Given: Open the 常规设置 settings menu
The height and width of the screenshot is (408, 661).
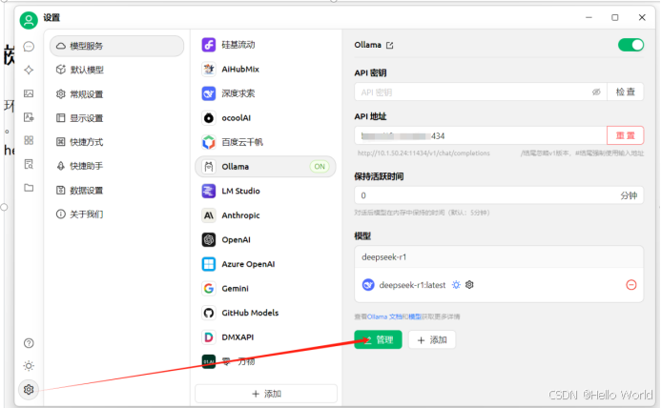Looking at the screenshot, I should point(116,94).
